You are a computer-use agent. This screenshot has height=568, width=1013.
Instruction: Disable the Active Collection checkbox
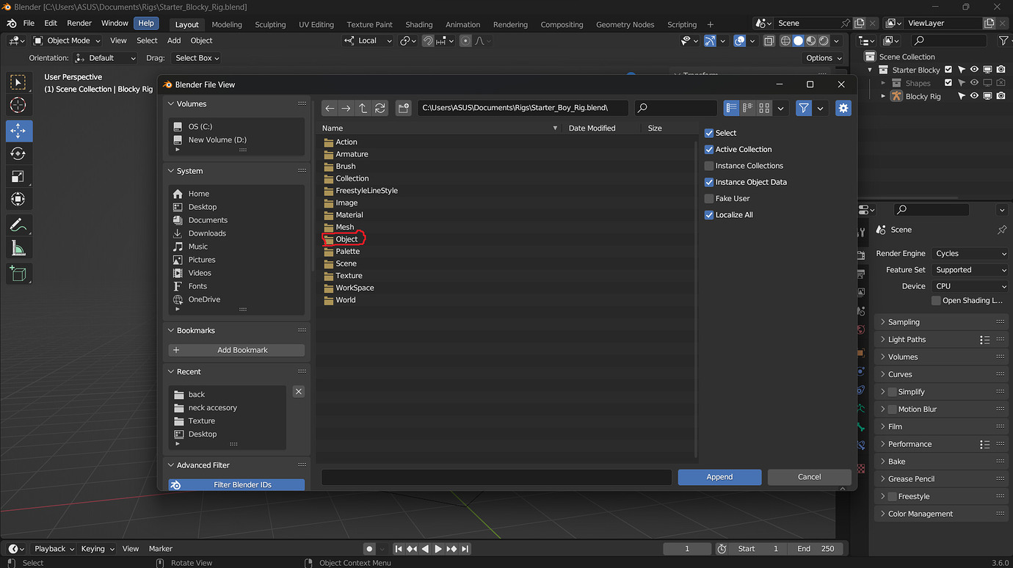pos(709,149)
